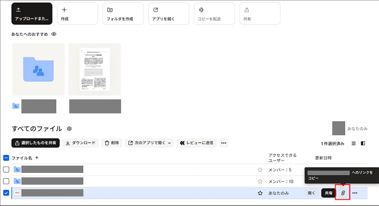Click the upload or drop button
379x206 pixels.
(32, 13)
